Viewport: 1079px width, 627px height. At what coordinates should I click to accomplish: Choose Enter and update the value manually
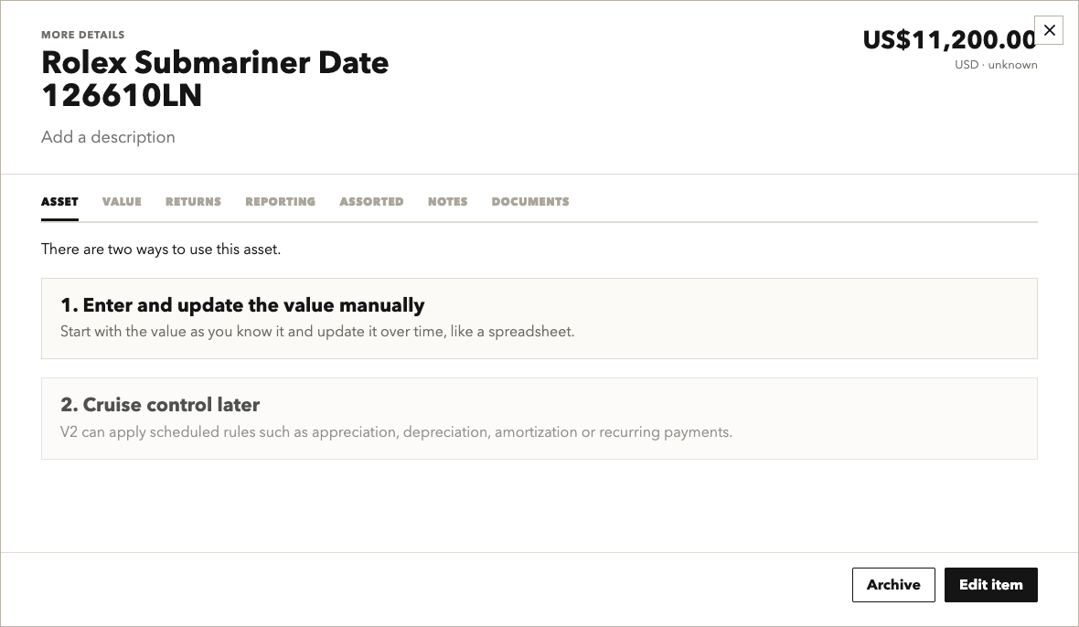point(539,318)
